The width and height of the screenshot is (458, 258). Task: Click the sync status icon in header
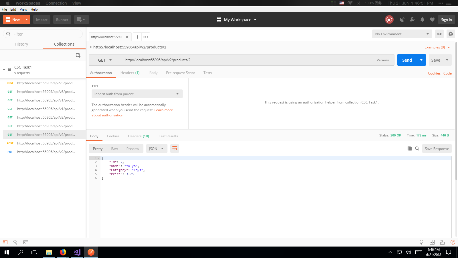coord(389,19)
